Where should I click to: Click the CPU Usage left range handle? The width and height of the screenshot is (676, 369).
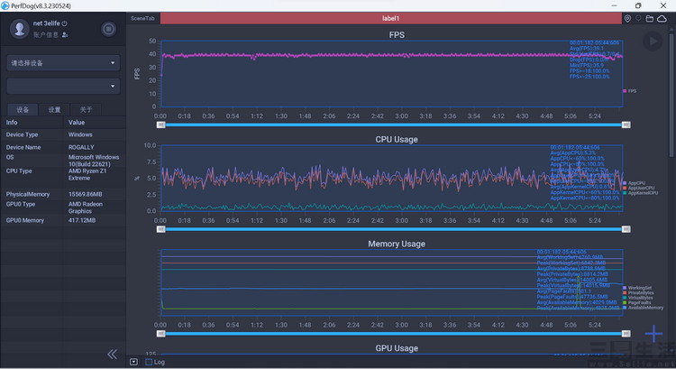160,229
